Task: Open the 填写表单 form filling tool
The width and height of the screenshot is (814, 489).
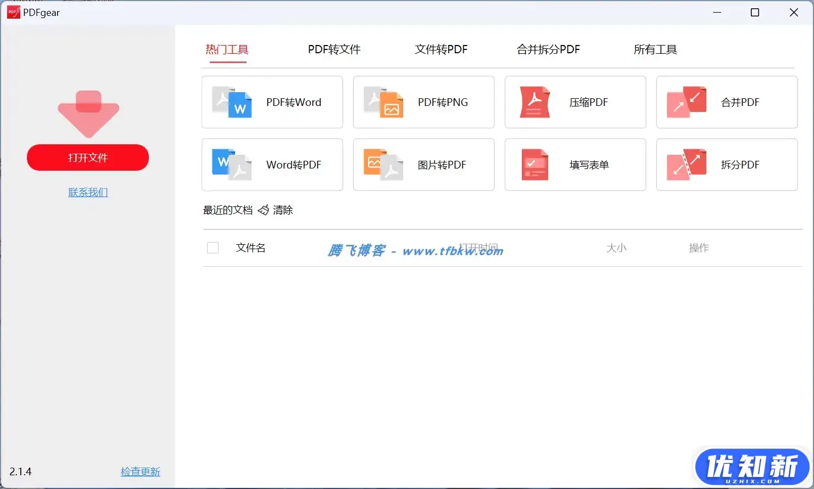Action: 575,165
